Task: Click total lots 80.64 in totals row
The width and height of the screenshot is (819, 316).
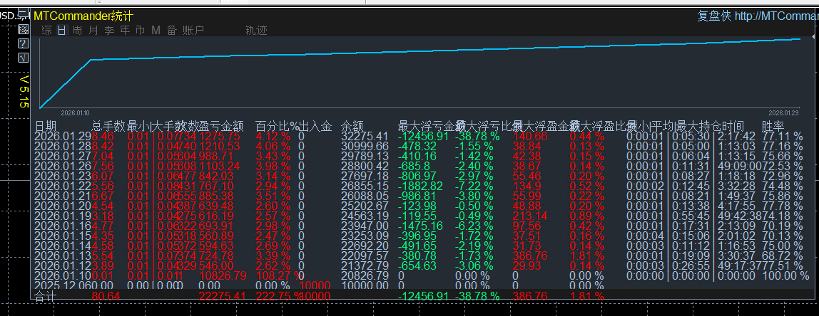Action: coord(106,296)
